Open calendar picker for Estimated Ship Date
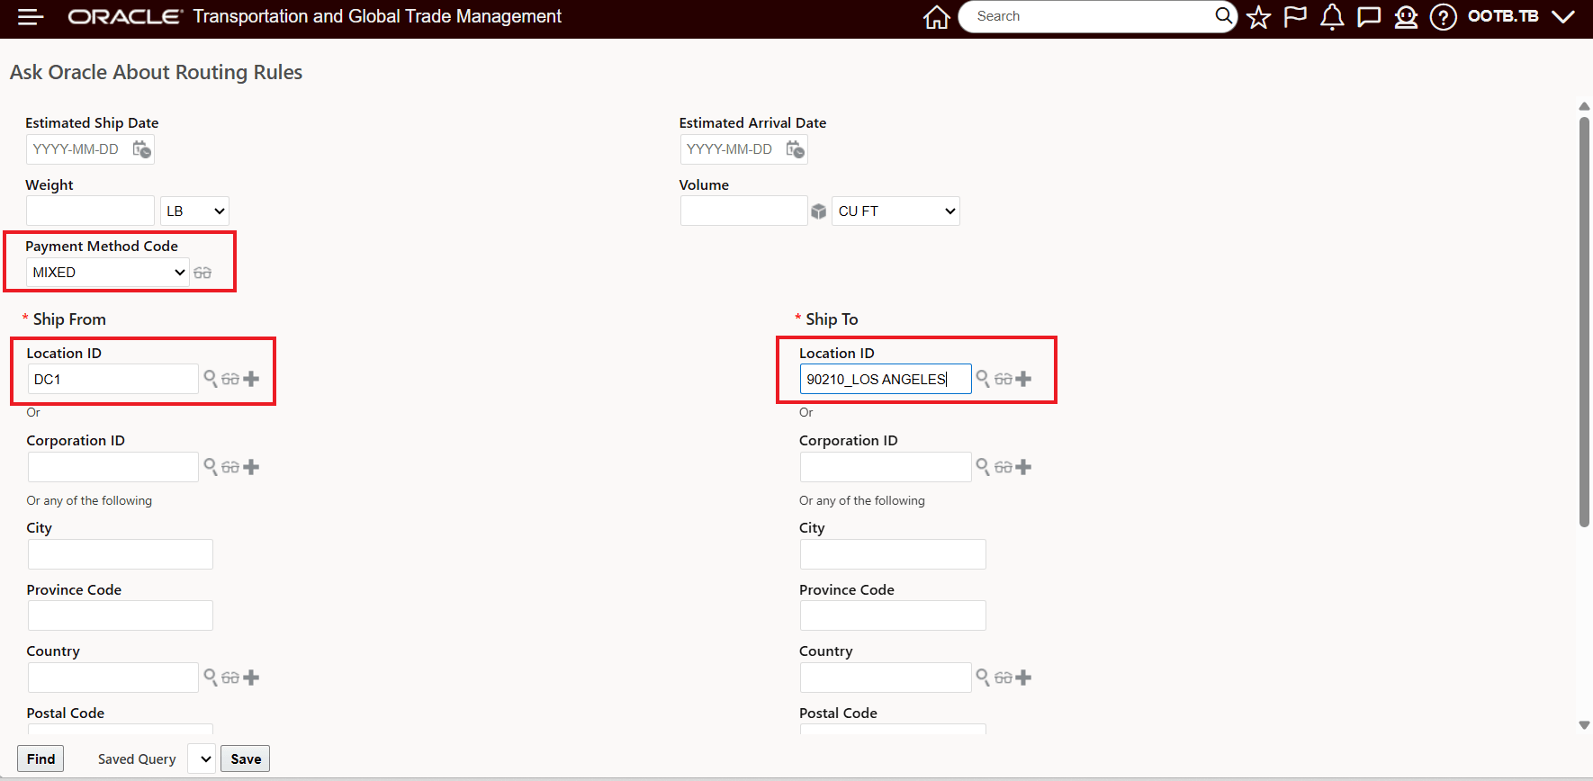1593x781 pixels. (x=141, y=148)
